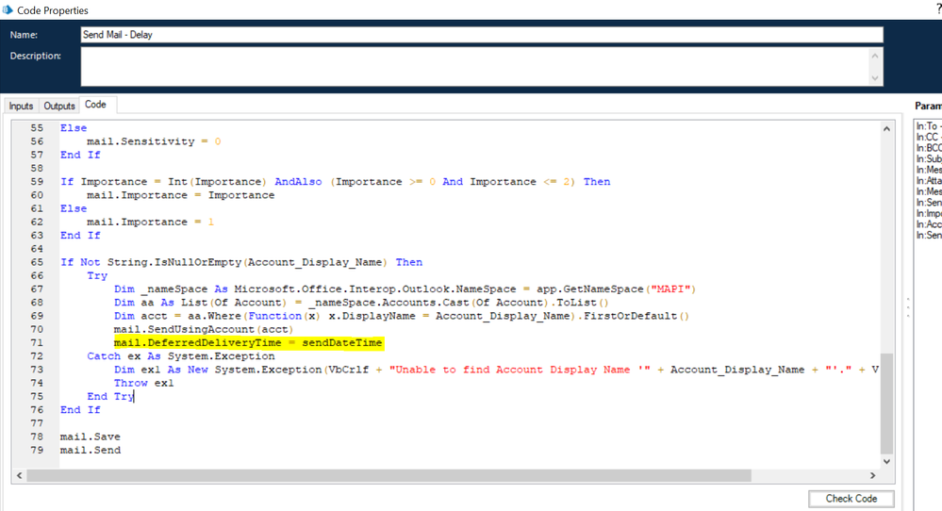Click 'Throw ex1' on line 74

pos(144,383)
